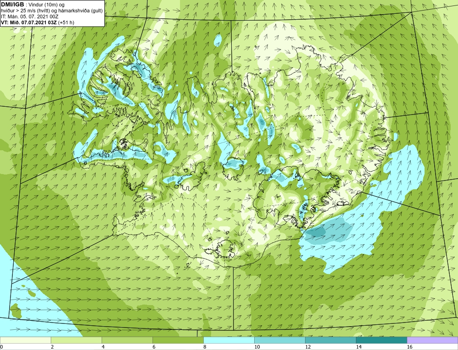Click the 6–8 m/s dark green legend swatch
The width and height of the screenshot is (458, 350).
pyautogui.click(x=178, y=340)
